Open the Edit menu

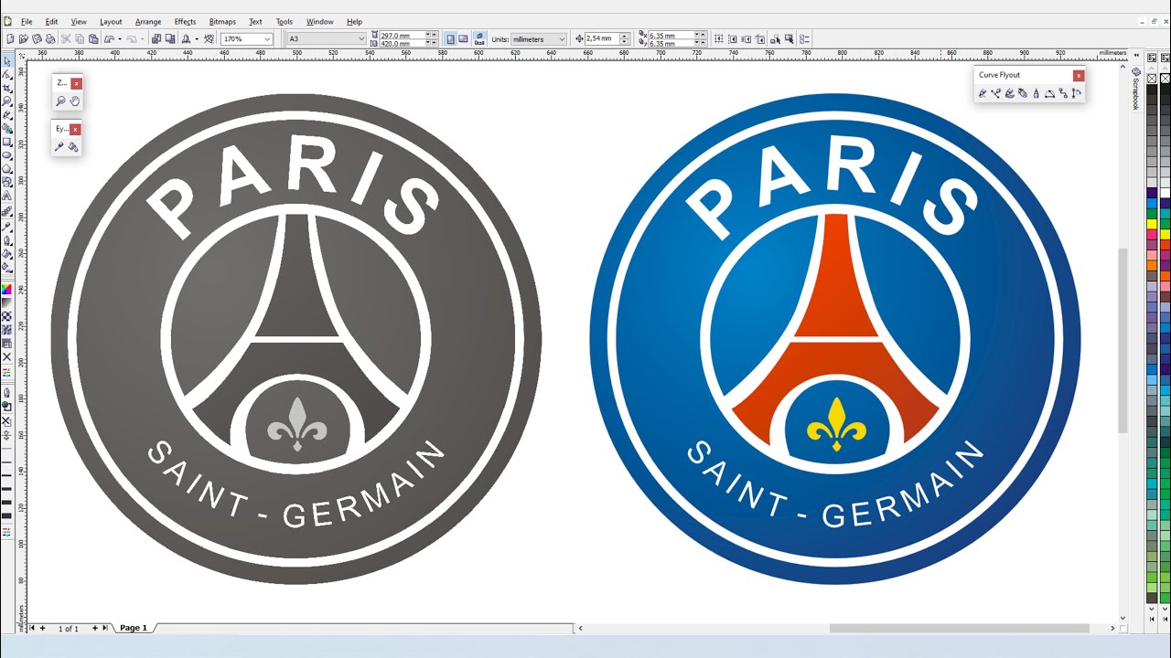click(52, 21)
